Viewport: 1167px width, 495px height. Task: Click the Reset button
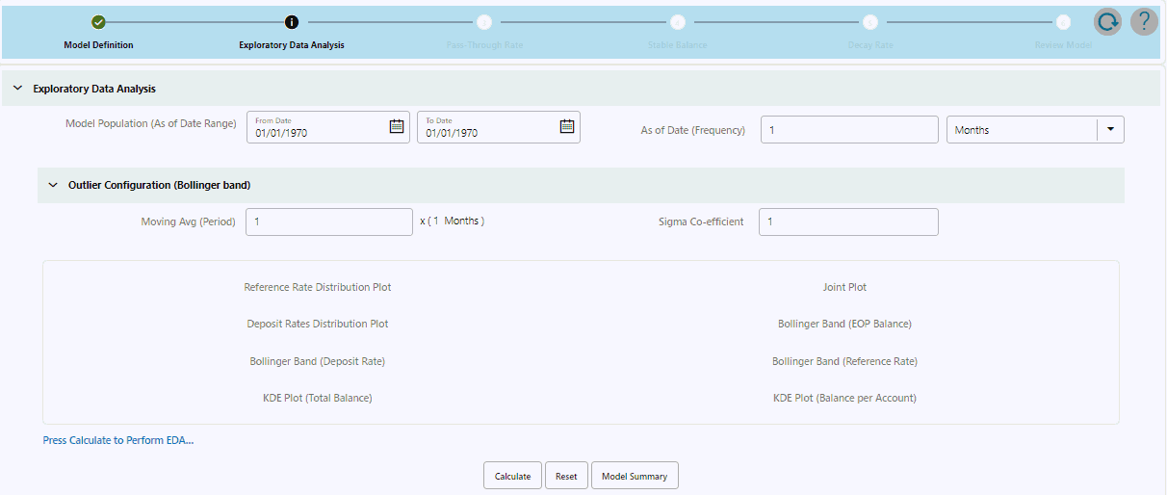[566, 476]
